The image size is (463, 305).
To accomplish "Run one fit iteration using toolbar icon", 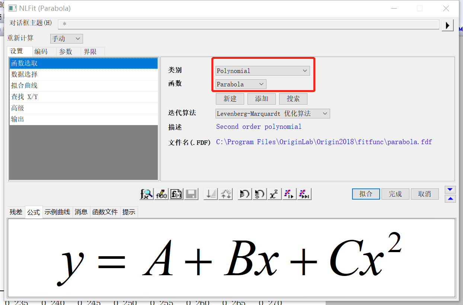I will [289, 194].
